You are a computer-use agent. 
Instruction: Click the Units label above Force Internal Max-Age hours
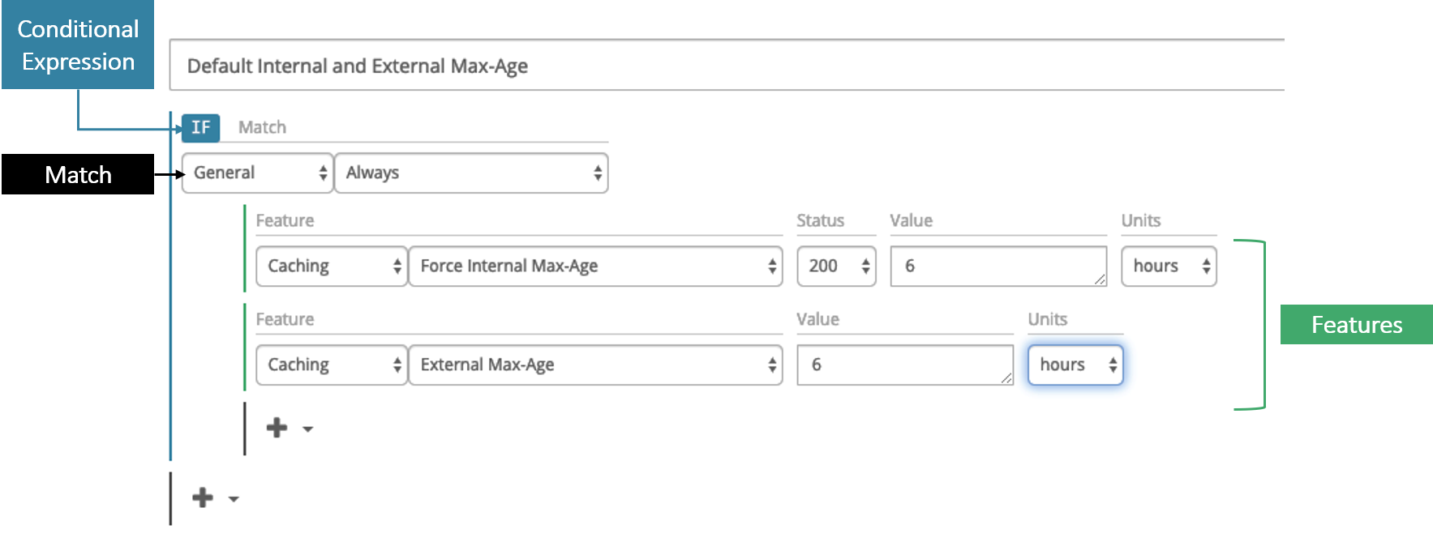click(1141, 220)
